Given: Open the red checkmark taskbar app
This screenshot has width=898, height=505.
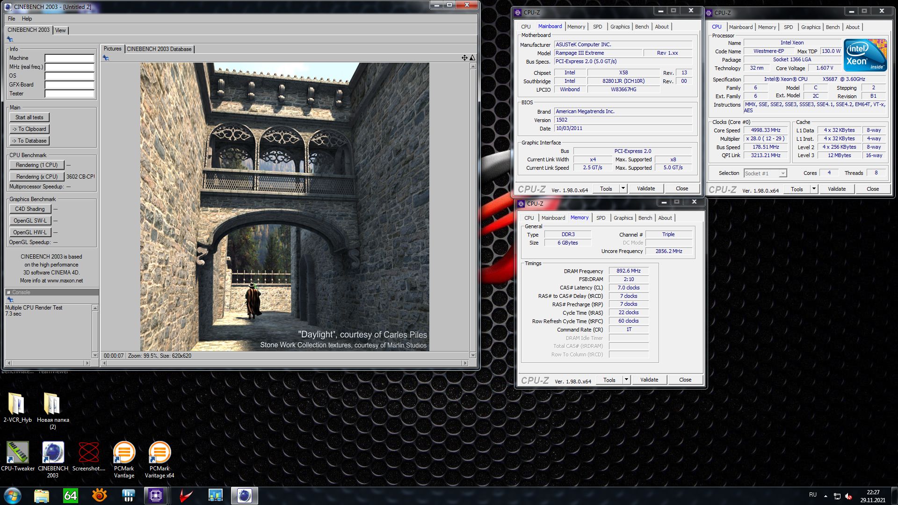Looking at the screenshot, I should pos(186,496).
